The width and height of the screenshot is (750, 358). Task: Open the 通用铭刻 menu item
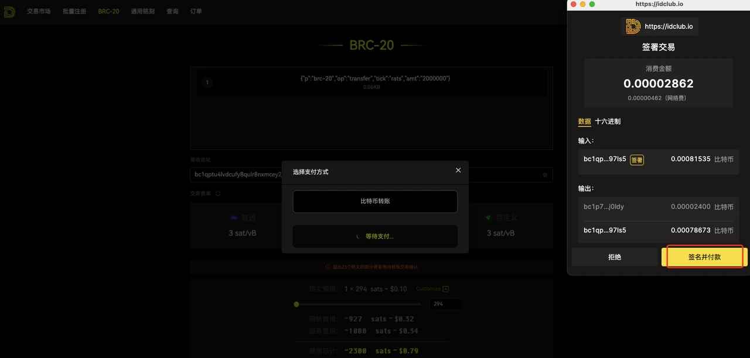[143, 12]
